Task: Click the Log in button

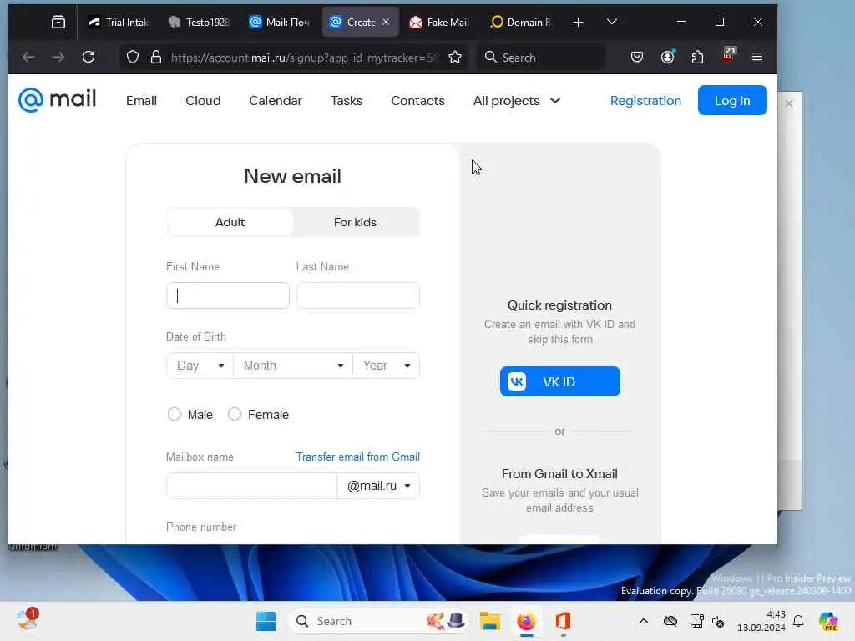Action: point(732,100)
